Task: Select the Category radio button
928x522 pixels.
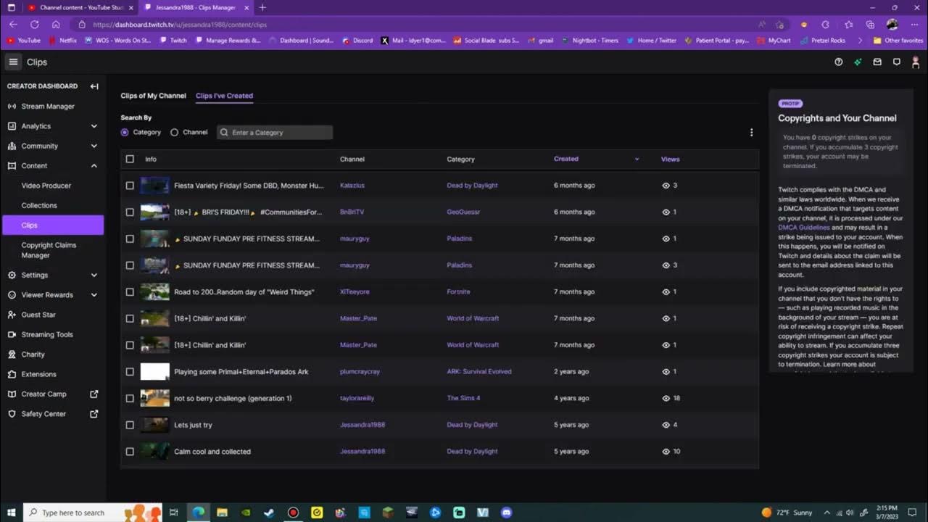Action: (125, 133)
